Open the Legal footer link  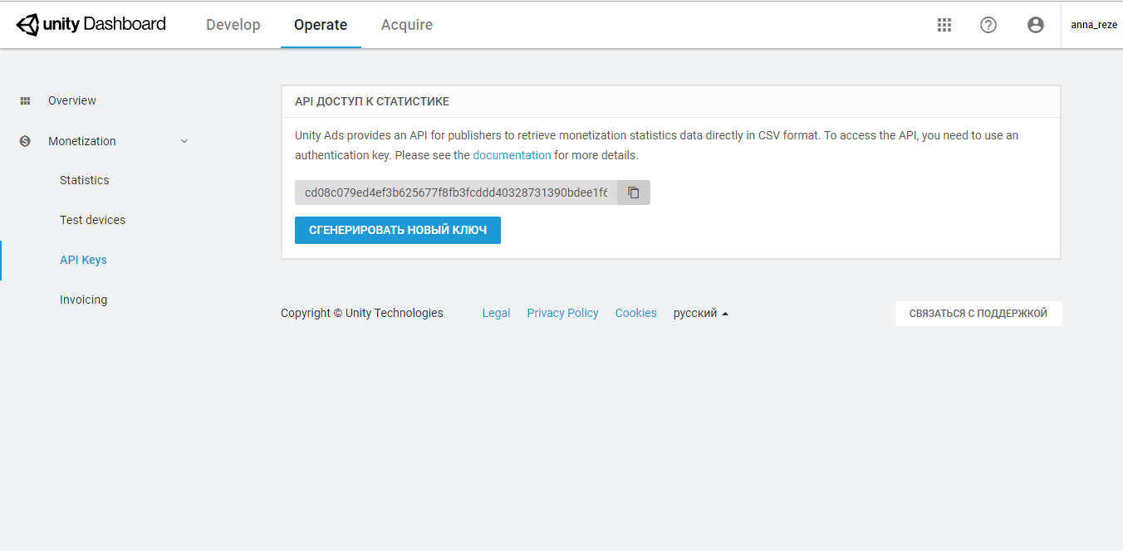[496, 313]
